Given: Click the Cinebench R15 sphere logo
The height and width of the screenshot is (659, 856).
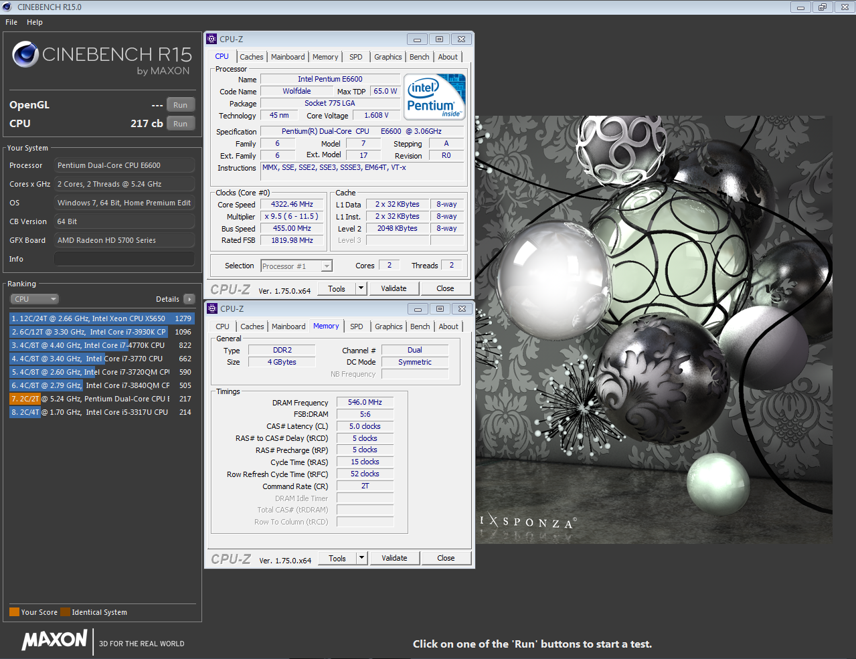Looking at the screenshot, I should [x=25, y=54].
